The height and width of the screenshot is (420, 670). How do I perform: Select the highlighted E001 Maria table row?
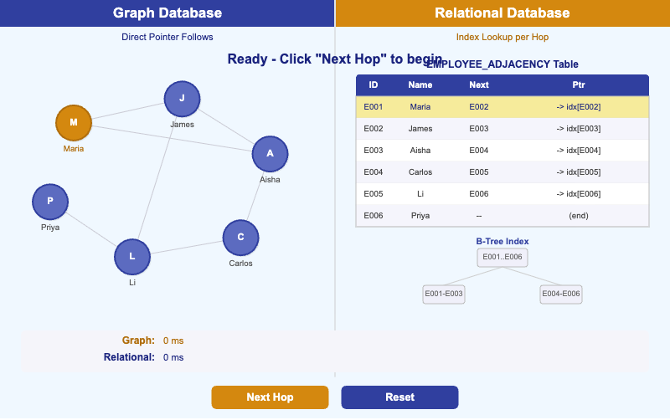[502, 107]
